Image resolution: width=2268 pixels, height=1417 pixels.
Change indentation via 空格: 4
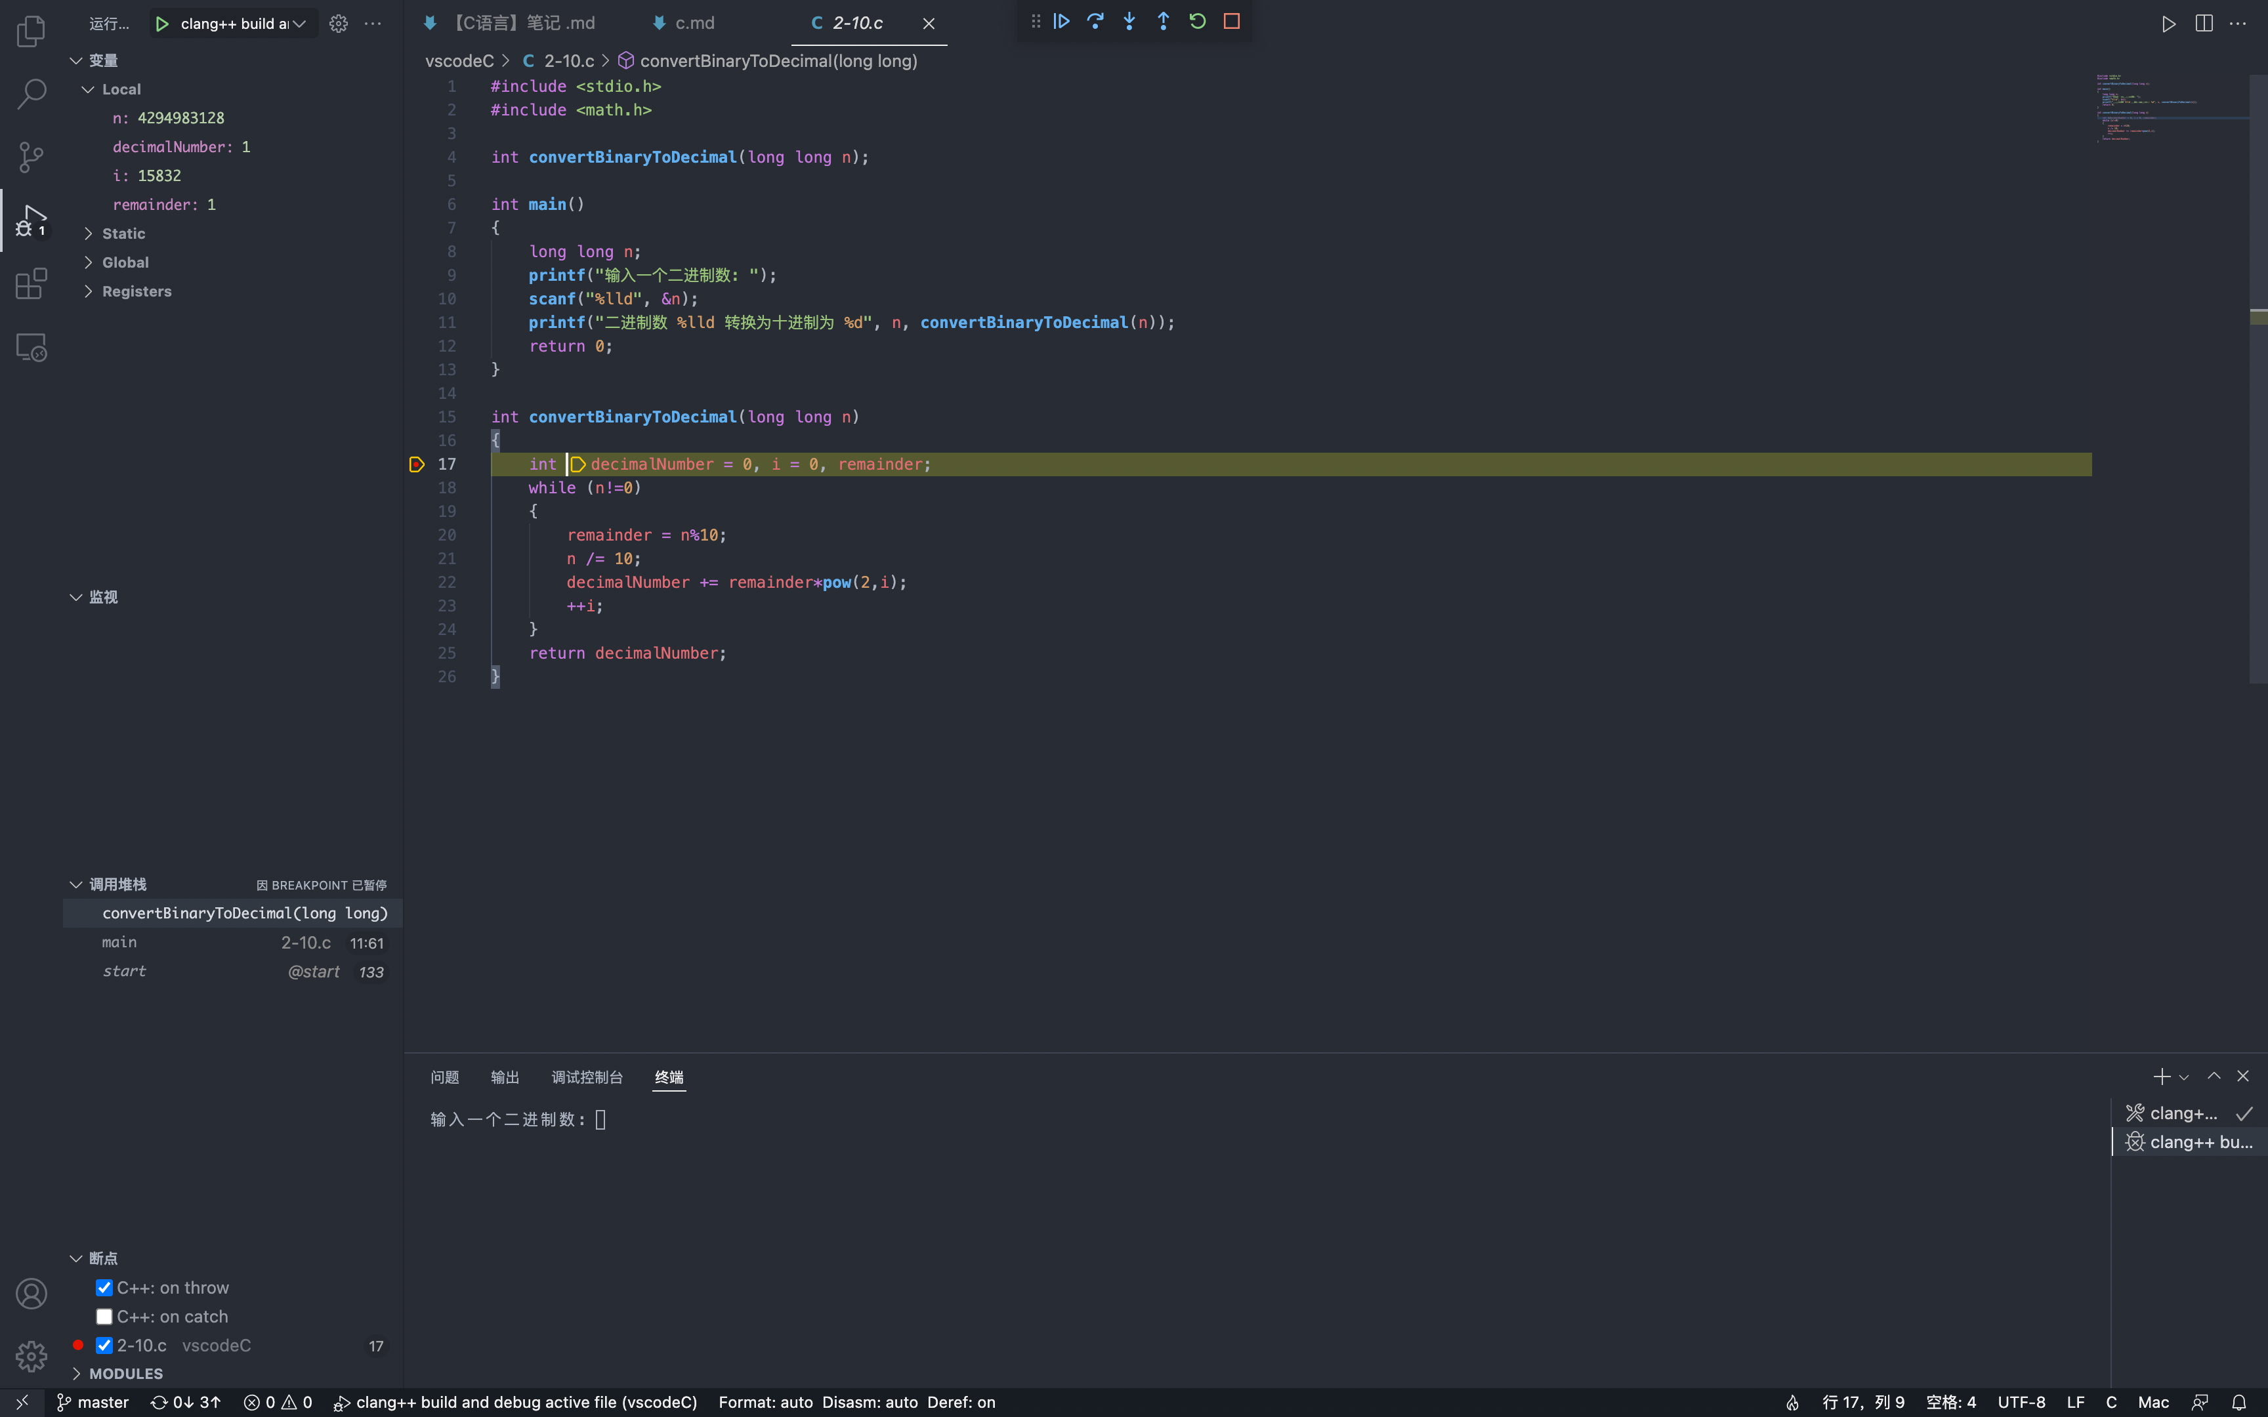pos(1951,1403)
